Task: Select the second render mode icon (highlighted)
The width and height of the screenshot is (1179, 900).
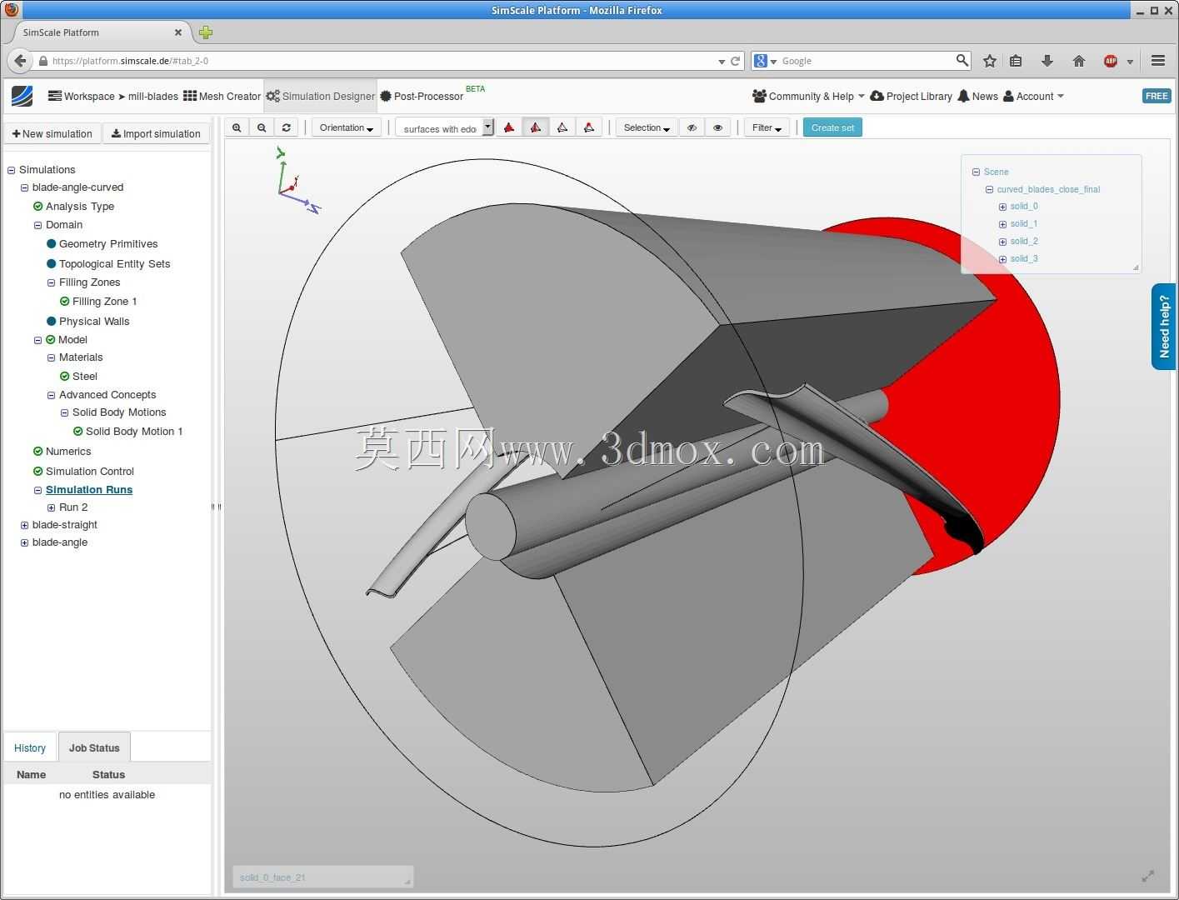Action: [x=536, y=127]
